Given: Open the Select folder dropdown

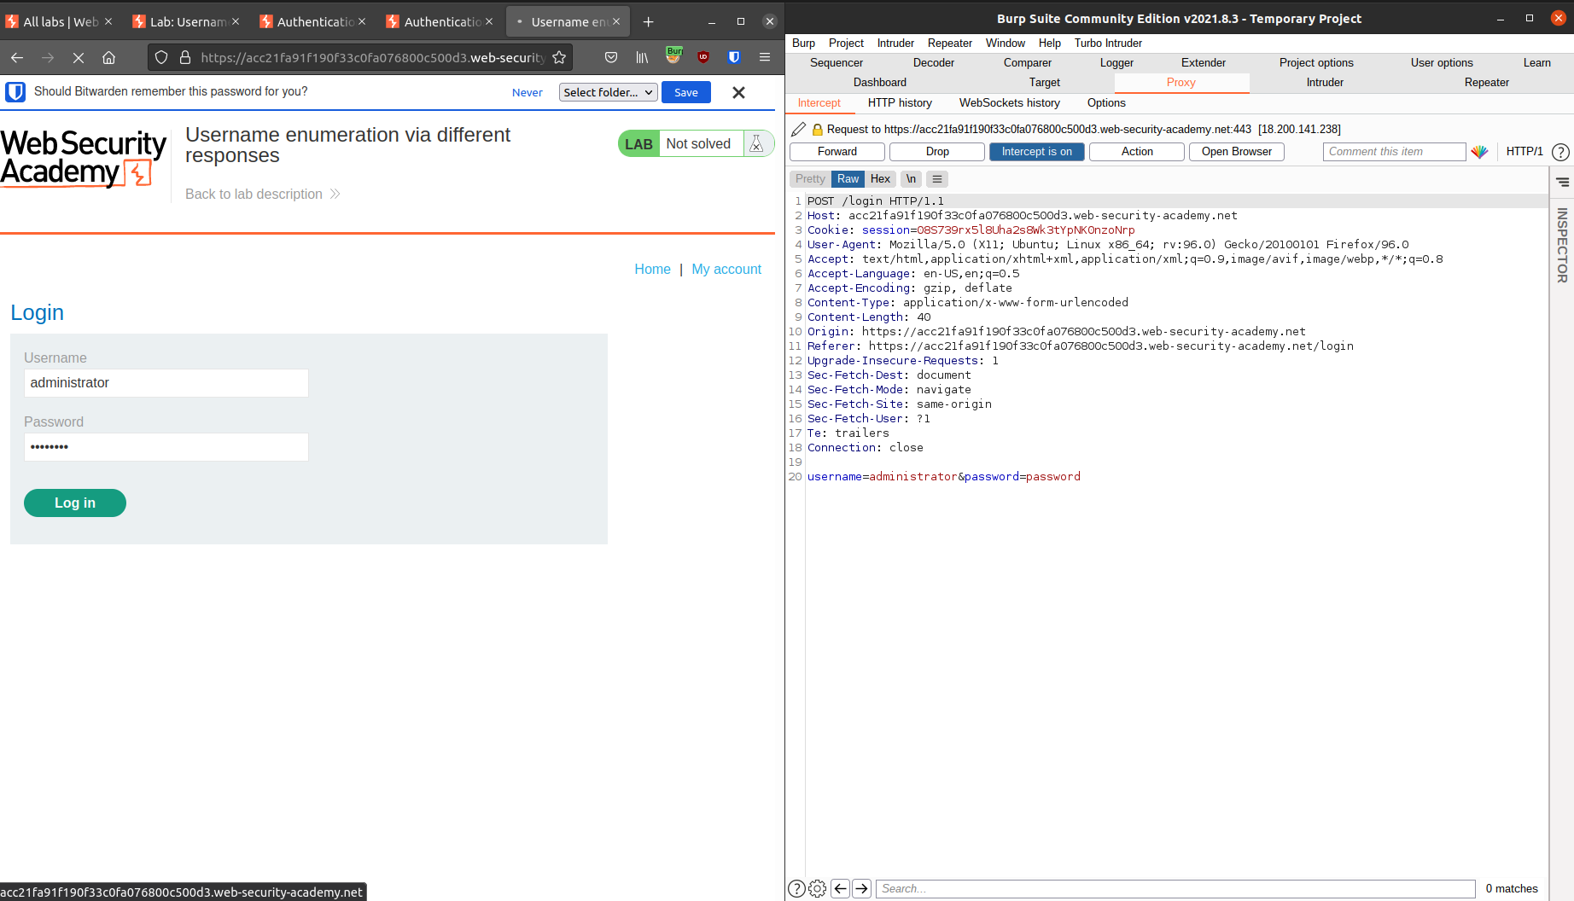Looking at the screenshot, I should coord(608,92).
